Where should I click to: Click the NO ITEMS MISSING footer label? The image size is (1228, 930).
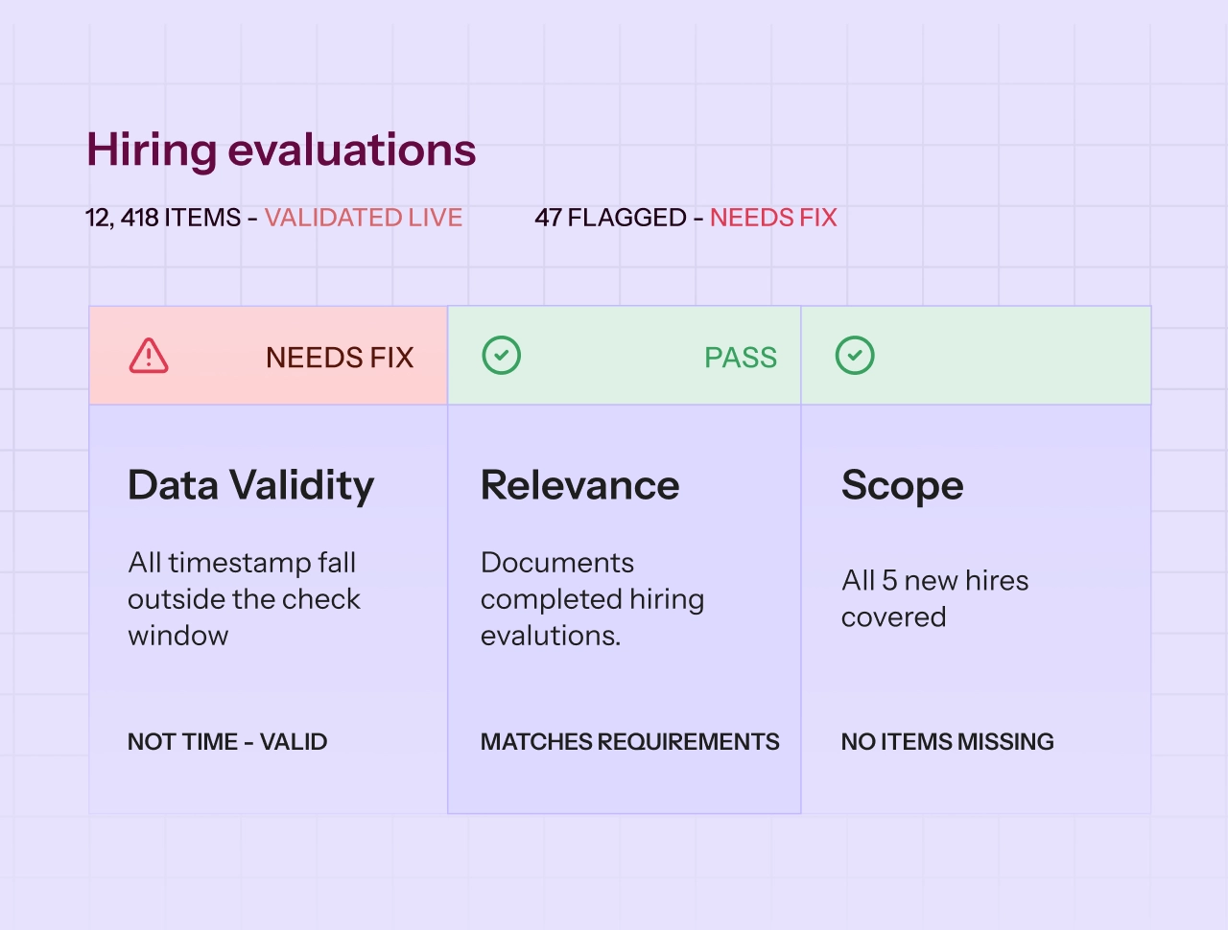(948, 741)
